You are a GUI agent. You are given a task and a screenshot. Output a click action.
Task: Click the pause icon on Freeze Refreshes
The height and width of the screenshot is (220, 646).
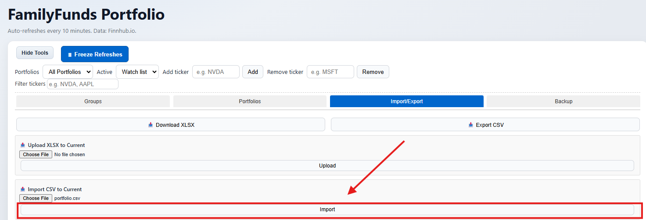(x=70, y=55)
